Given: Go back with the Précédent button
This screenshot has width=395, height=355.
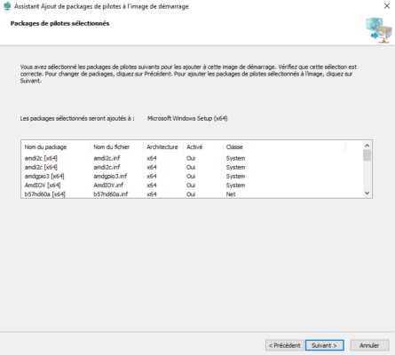Looking at the screenshot, I should coord(285,345).
